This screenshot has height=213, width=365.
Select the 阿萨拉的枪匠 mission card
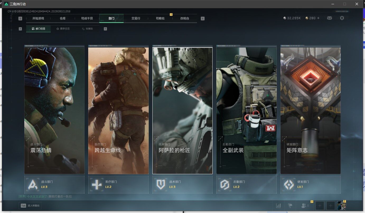(x=182, y=111)
